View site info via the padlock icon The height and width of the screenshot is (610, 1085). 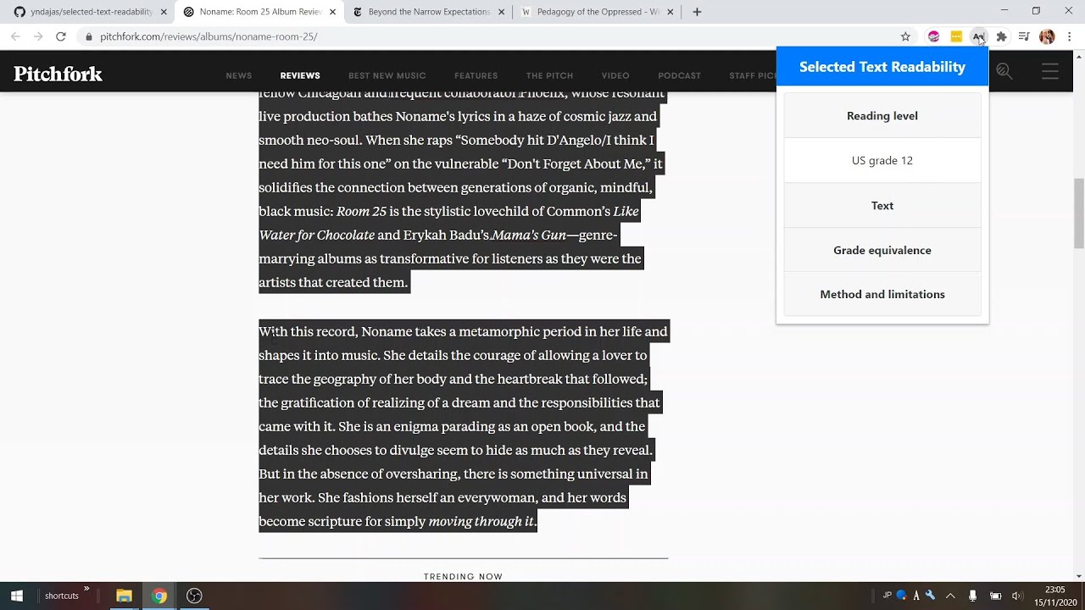coord(88,36)
